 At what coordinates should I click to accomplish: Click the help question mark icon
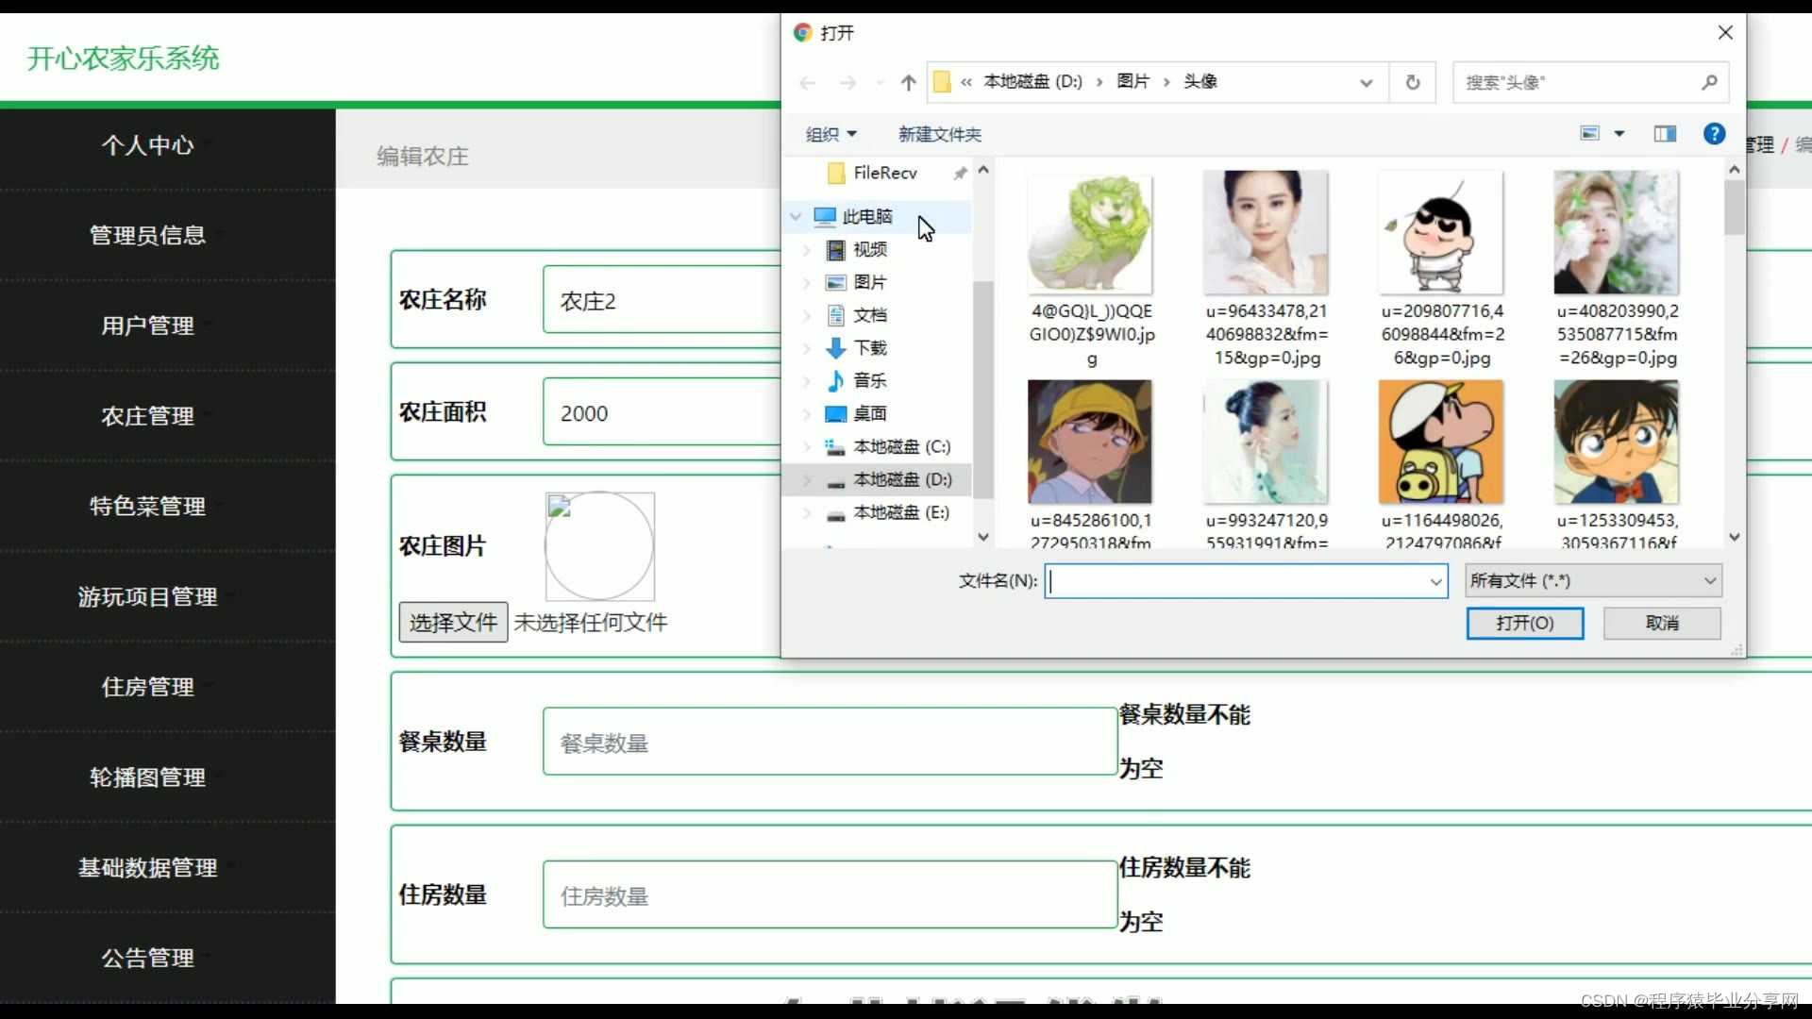1714,134
